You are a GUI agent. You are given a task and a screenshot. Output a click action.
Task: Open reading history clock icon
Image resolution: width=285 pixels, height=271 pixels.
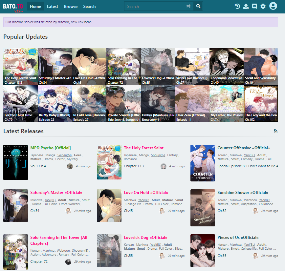click(237, 6)
